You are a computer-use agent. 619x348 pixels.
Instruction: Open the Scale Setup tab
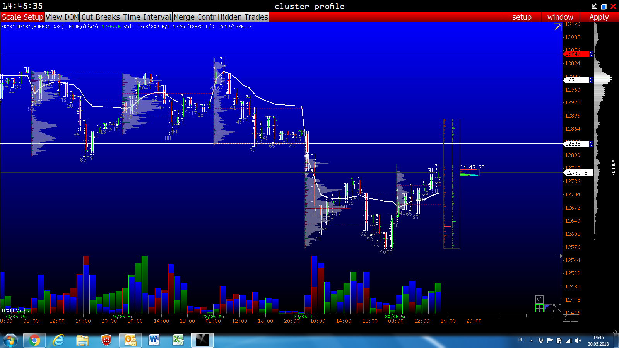click(22, 17)
